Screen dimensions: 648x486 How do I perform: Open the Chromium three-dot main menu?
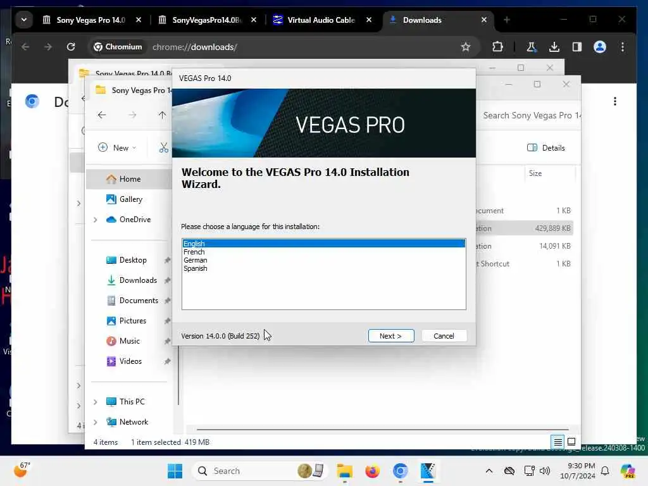point(623,47)
